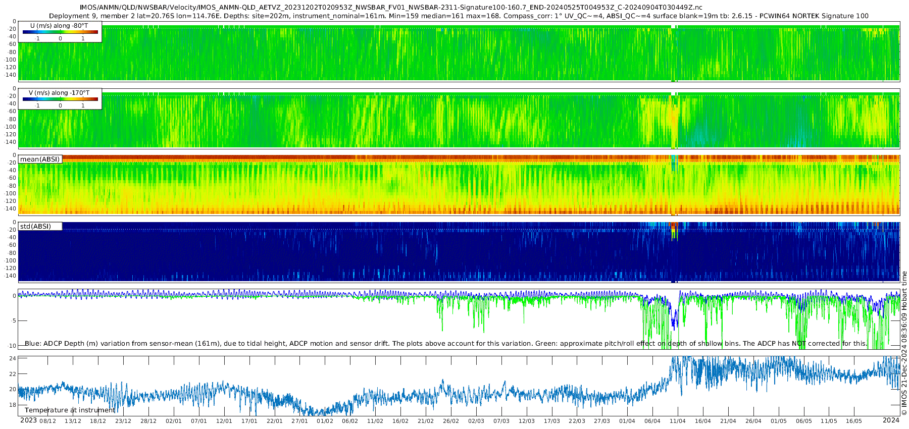The height and width of the screenshot is (429, 909).
Task: Click the 07/01 date tick label
Action: pyautogui.click(x=199, y=421)
